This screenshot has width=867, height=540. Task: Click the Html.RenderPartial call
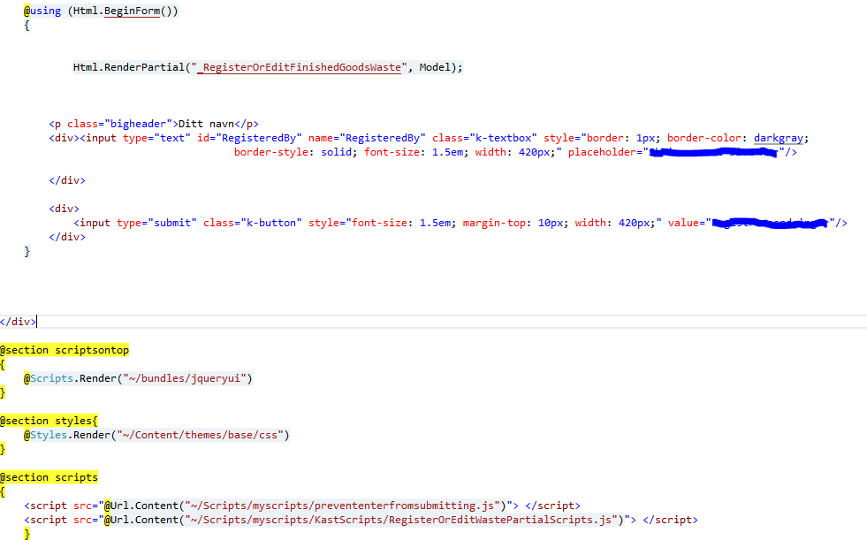(x=268, y=67)
